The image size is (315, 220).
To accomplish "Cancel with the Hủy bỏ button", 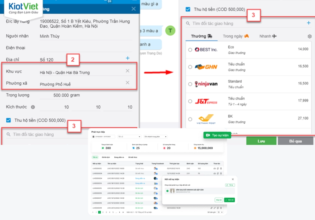I will [x=219, y=200].
